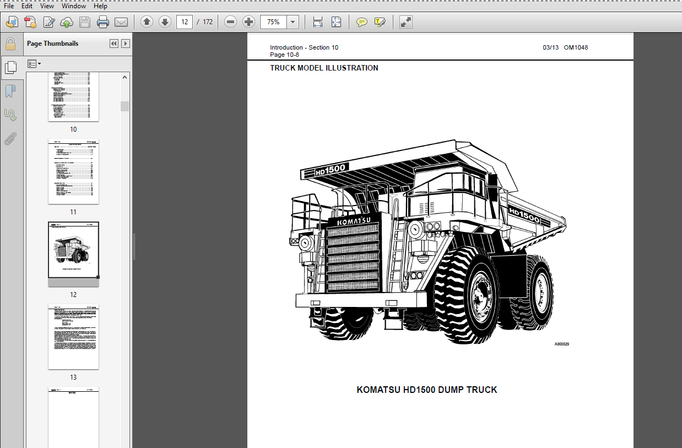The width and height of the screenshot is (682, 448).
Task: Click the security lock icon in the sidebar
Action: click(x=10, y=44)
